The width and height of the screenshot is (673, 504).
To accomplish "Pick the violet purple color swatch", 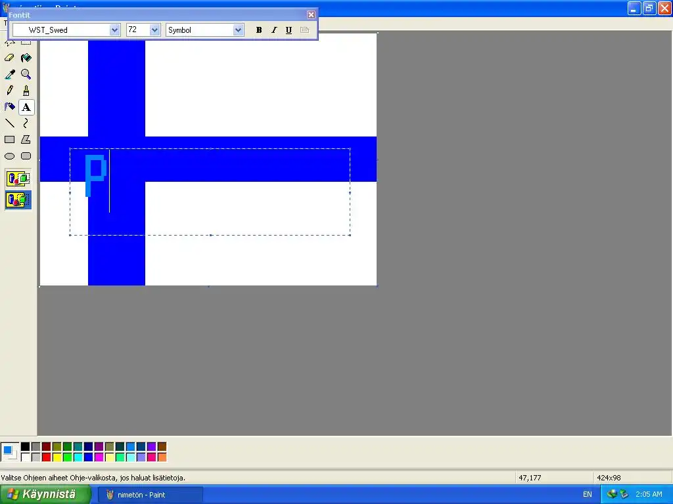I will pyautogui.click(x=152, y=446).
